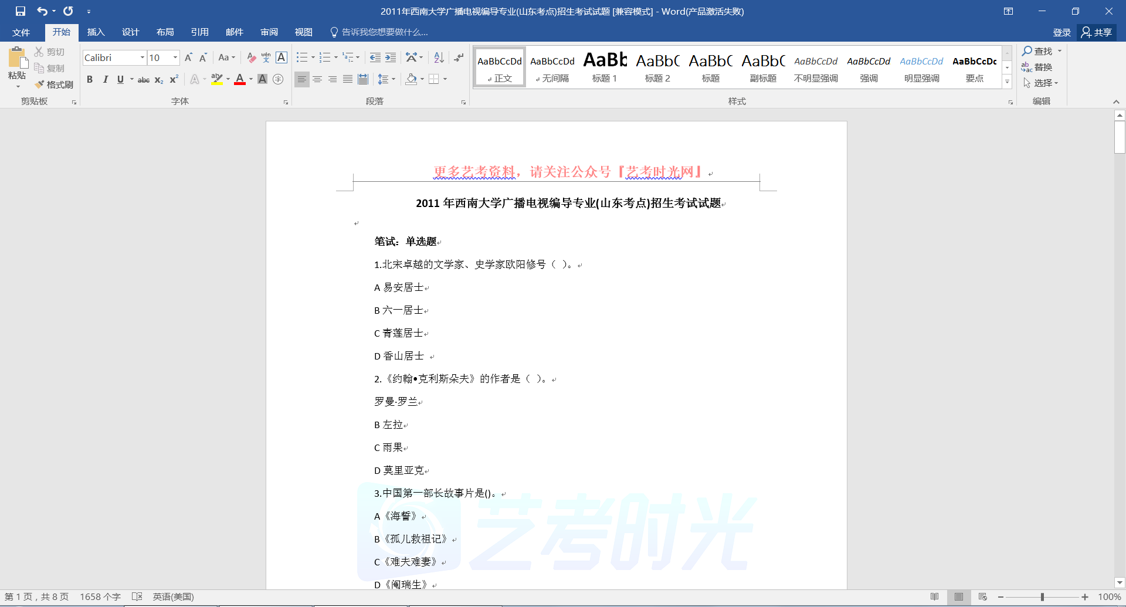1126x607 pixels.
Task: Click the Format Painter brush
Action: coord(54,84)
